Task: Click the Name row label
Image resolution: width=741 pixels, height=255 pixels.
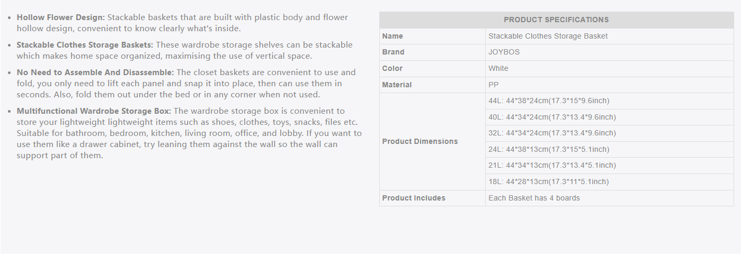Action: [392, 37]
